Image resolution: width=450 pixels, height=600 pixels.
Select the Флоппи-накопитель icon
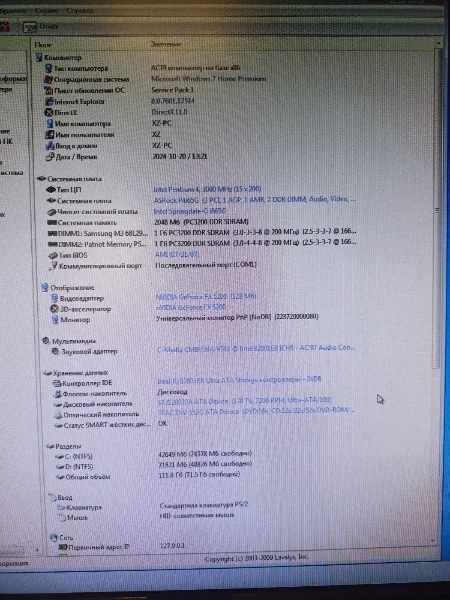click(57, 393)
